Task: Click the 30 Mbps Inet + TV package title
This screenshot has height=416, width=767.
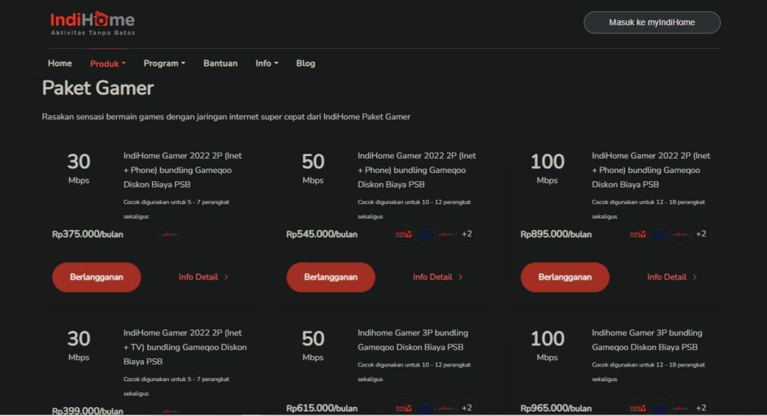Action: (185, 347)
